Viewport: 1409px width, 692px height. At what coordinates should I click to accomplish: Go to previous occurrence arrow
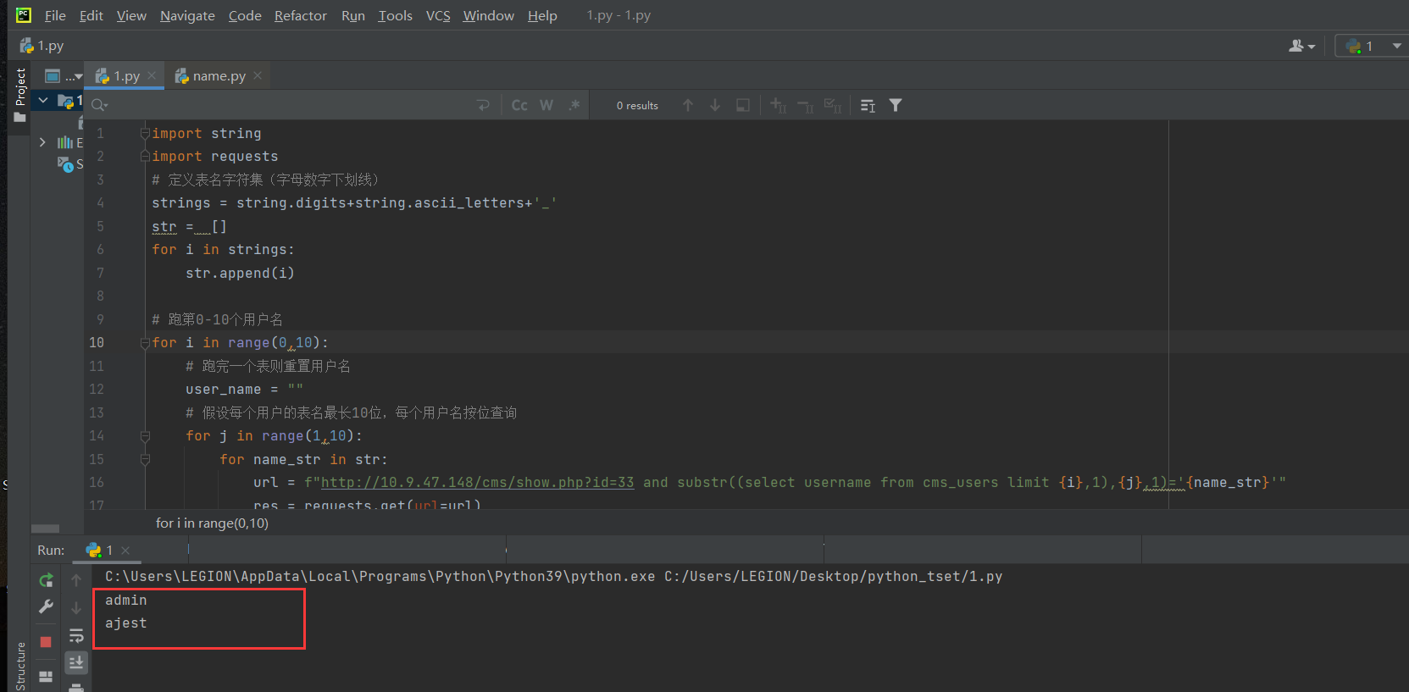(688, 105)
